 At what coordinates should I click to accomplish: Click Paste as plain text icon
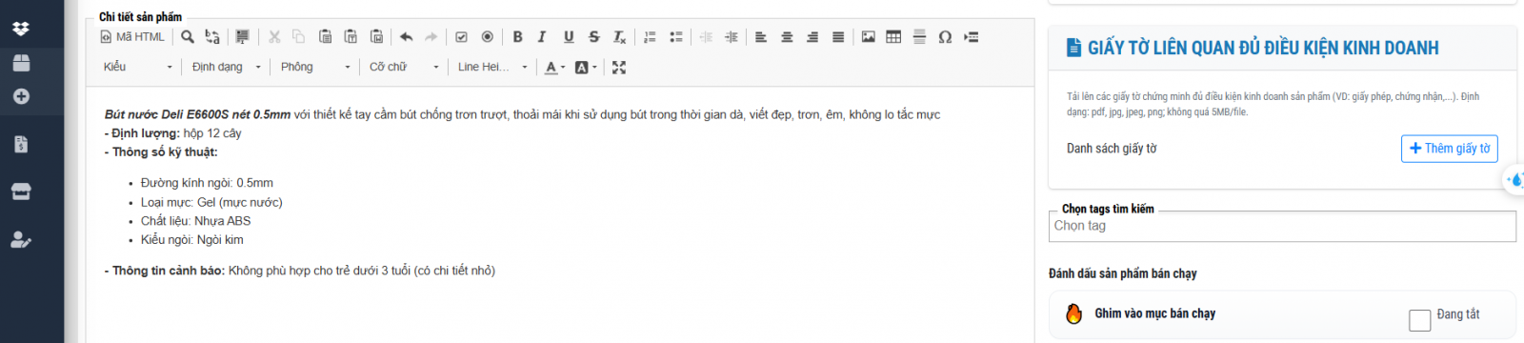[x=351, y=37]
